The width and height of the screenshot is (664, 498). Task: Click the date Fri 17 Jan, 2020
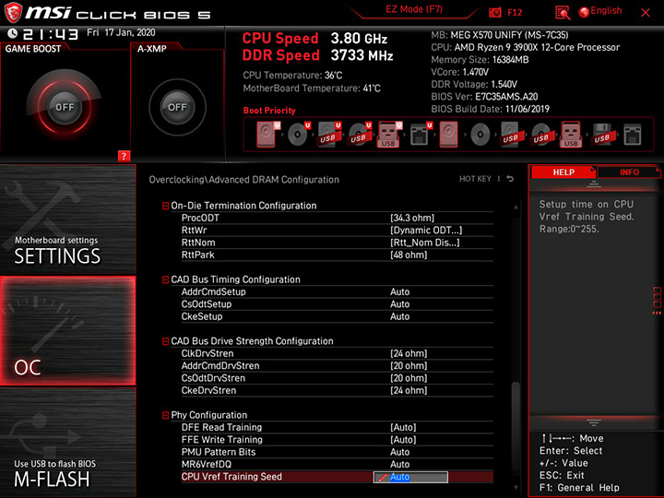[121, 32]
